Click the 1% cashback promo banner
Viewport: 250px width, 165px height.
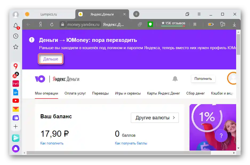(213, 127)
